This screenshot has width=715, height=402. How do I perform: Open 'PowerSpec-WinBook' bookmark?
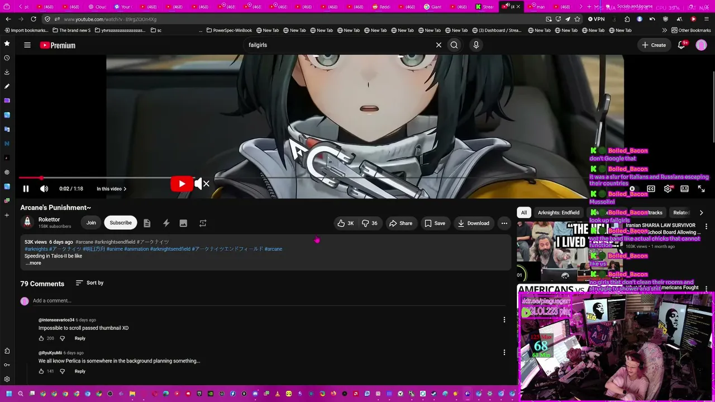229,30
